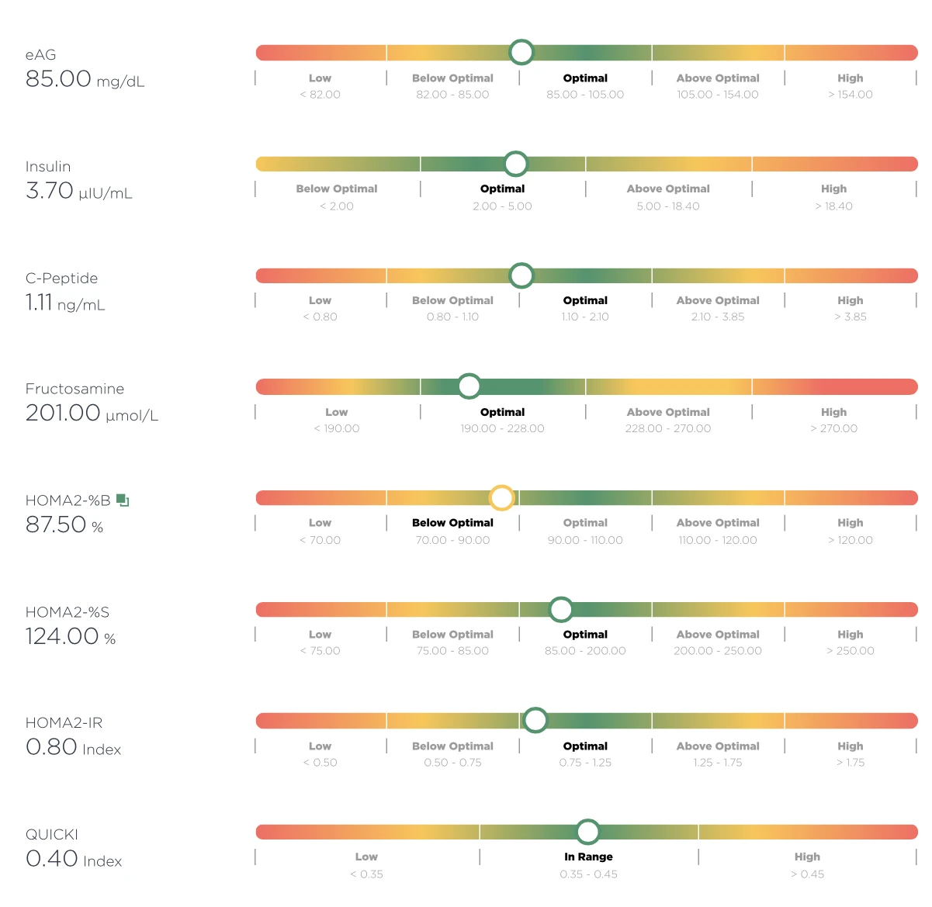Click the eAG 85.00 mg/dL value

click(85, 79)
